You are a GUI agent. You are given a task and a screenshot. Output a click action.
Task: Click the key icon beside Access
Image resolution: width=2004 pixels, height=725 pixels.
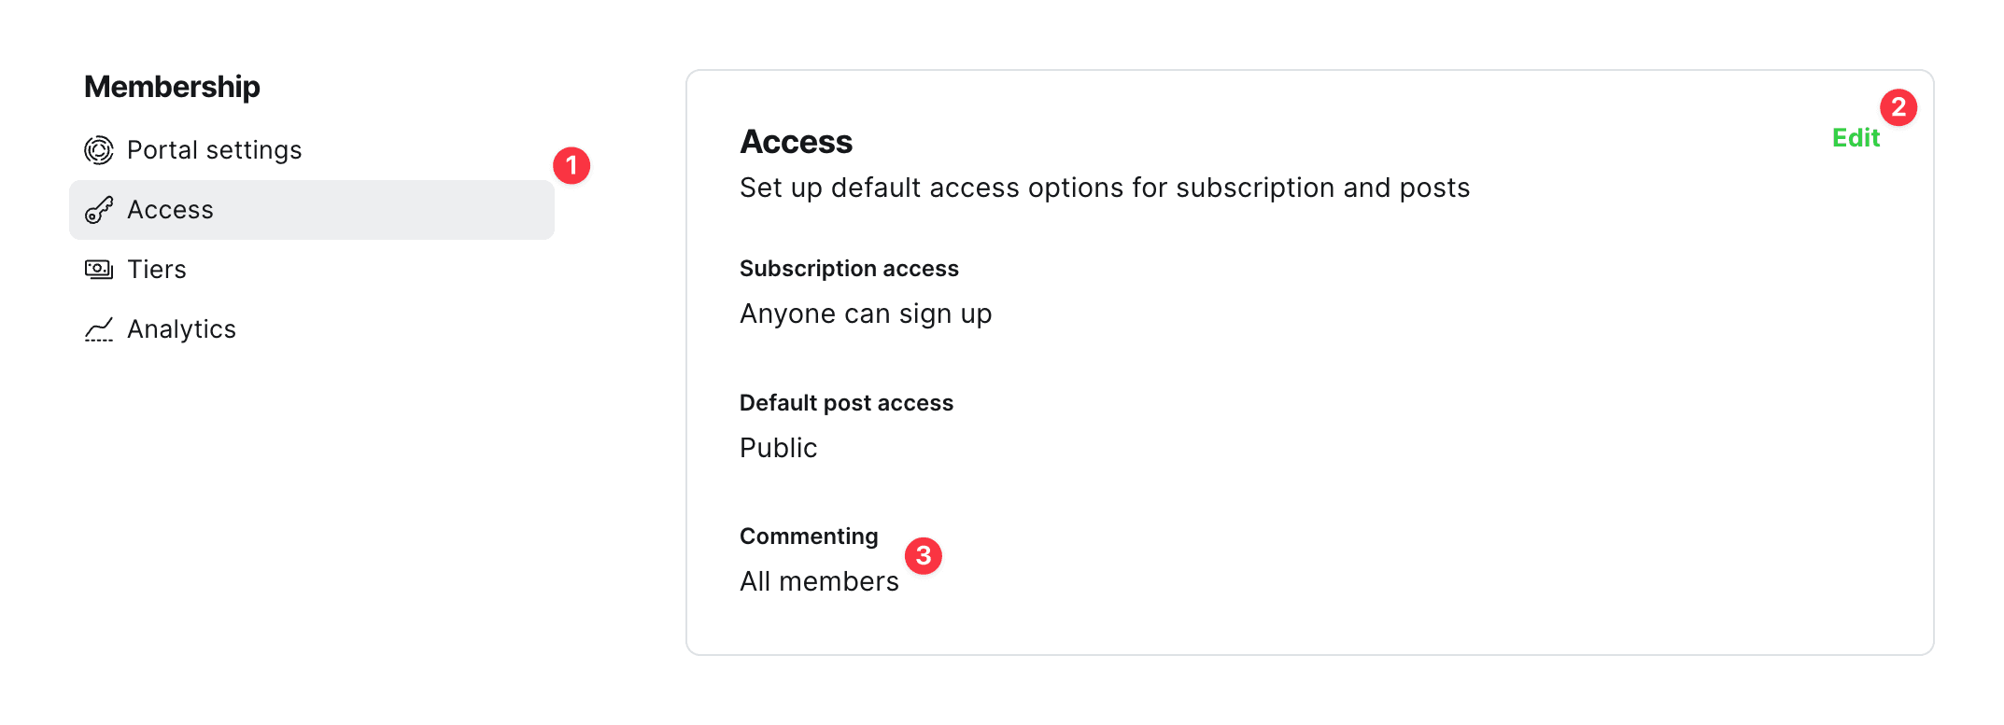coord(99,210)
